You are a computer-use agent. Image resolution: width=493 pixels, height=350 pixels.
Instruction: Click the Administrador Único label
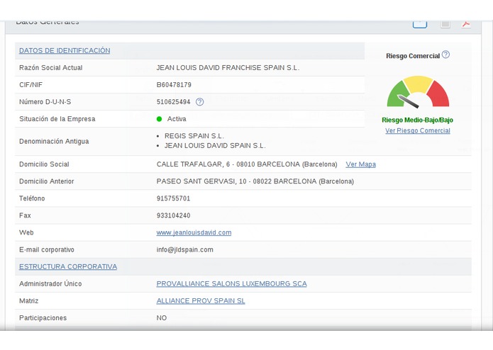(50, 284)
